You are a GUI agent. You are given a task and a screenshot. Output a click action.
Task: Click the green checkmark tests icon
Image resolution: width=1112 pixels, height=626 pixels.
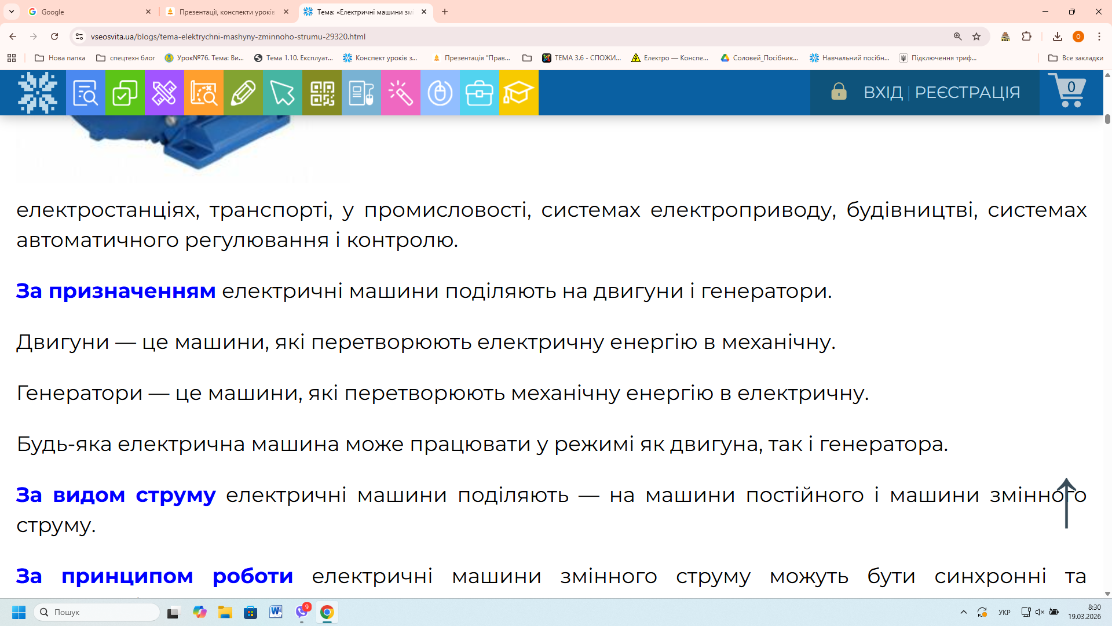125,93
